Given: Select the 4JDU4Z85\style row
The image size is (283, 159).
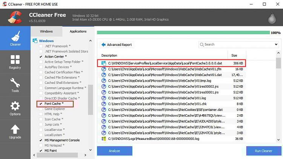Looking at the screenshot, I should 171,121.
